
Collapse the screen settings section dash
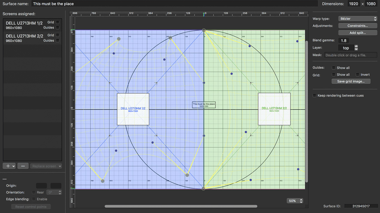click(4, 179)
